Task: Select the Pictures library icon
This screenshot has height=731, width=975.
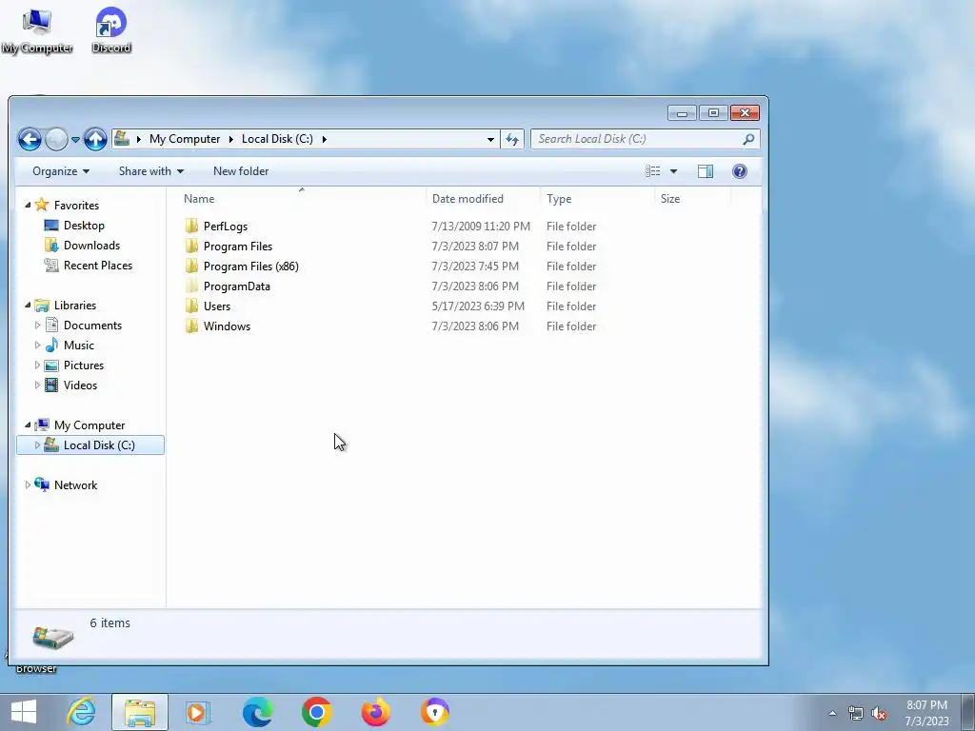Action: 51,365
